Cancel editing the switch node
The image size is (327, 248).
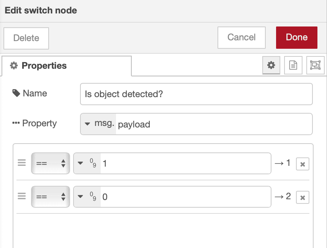(x=241, y=37)
